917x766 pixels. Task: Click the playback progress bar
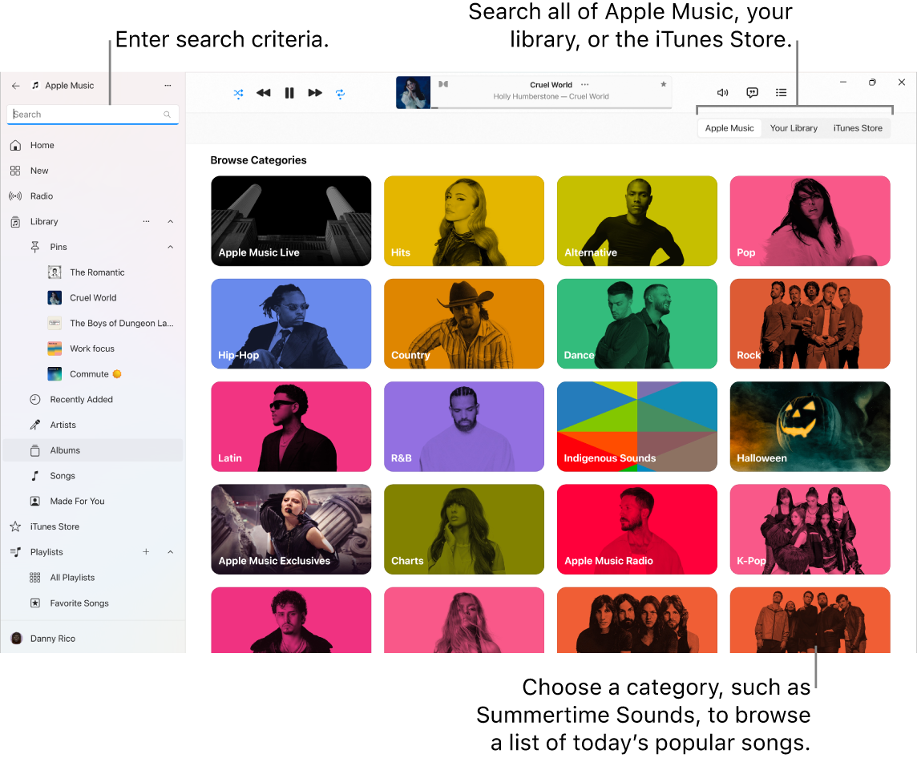(551, 107)
